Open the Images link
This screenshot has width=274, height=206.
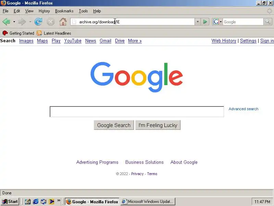[x=26, y=41]
